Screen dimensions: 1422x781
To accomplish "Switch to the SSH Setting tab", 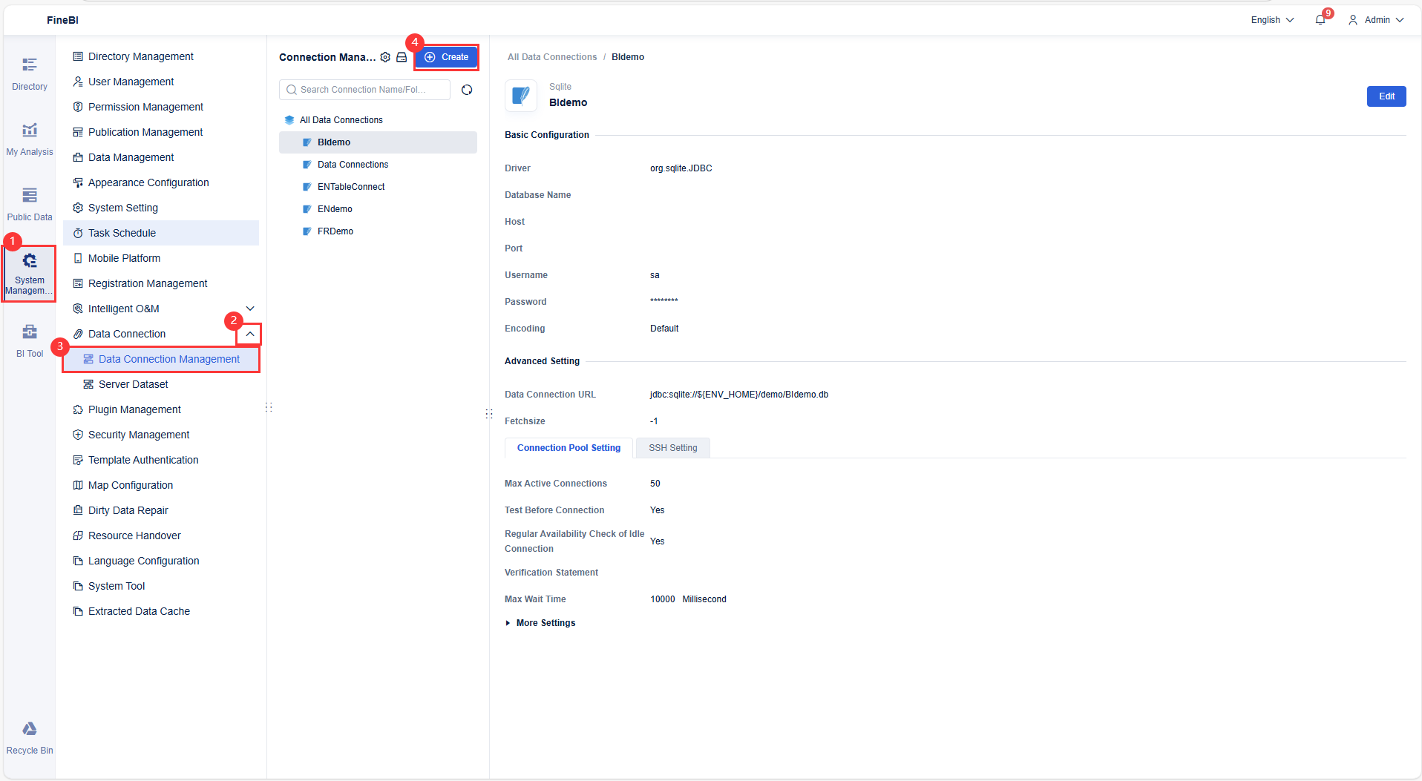I will tap(672, 447).
